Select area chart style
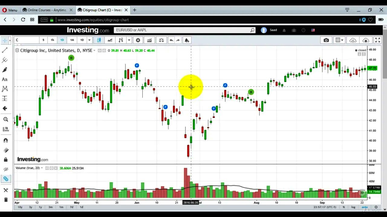Image resolution: width=387 pixels, height=217 pixels. pos(110,40)
